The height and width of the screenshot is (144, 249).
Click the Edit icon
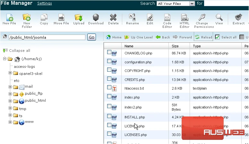tap(150, 17)
